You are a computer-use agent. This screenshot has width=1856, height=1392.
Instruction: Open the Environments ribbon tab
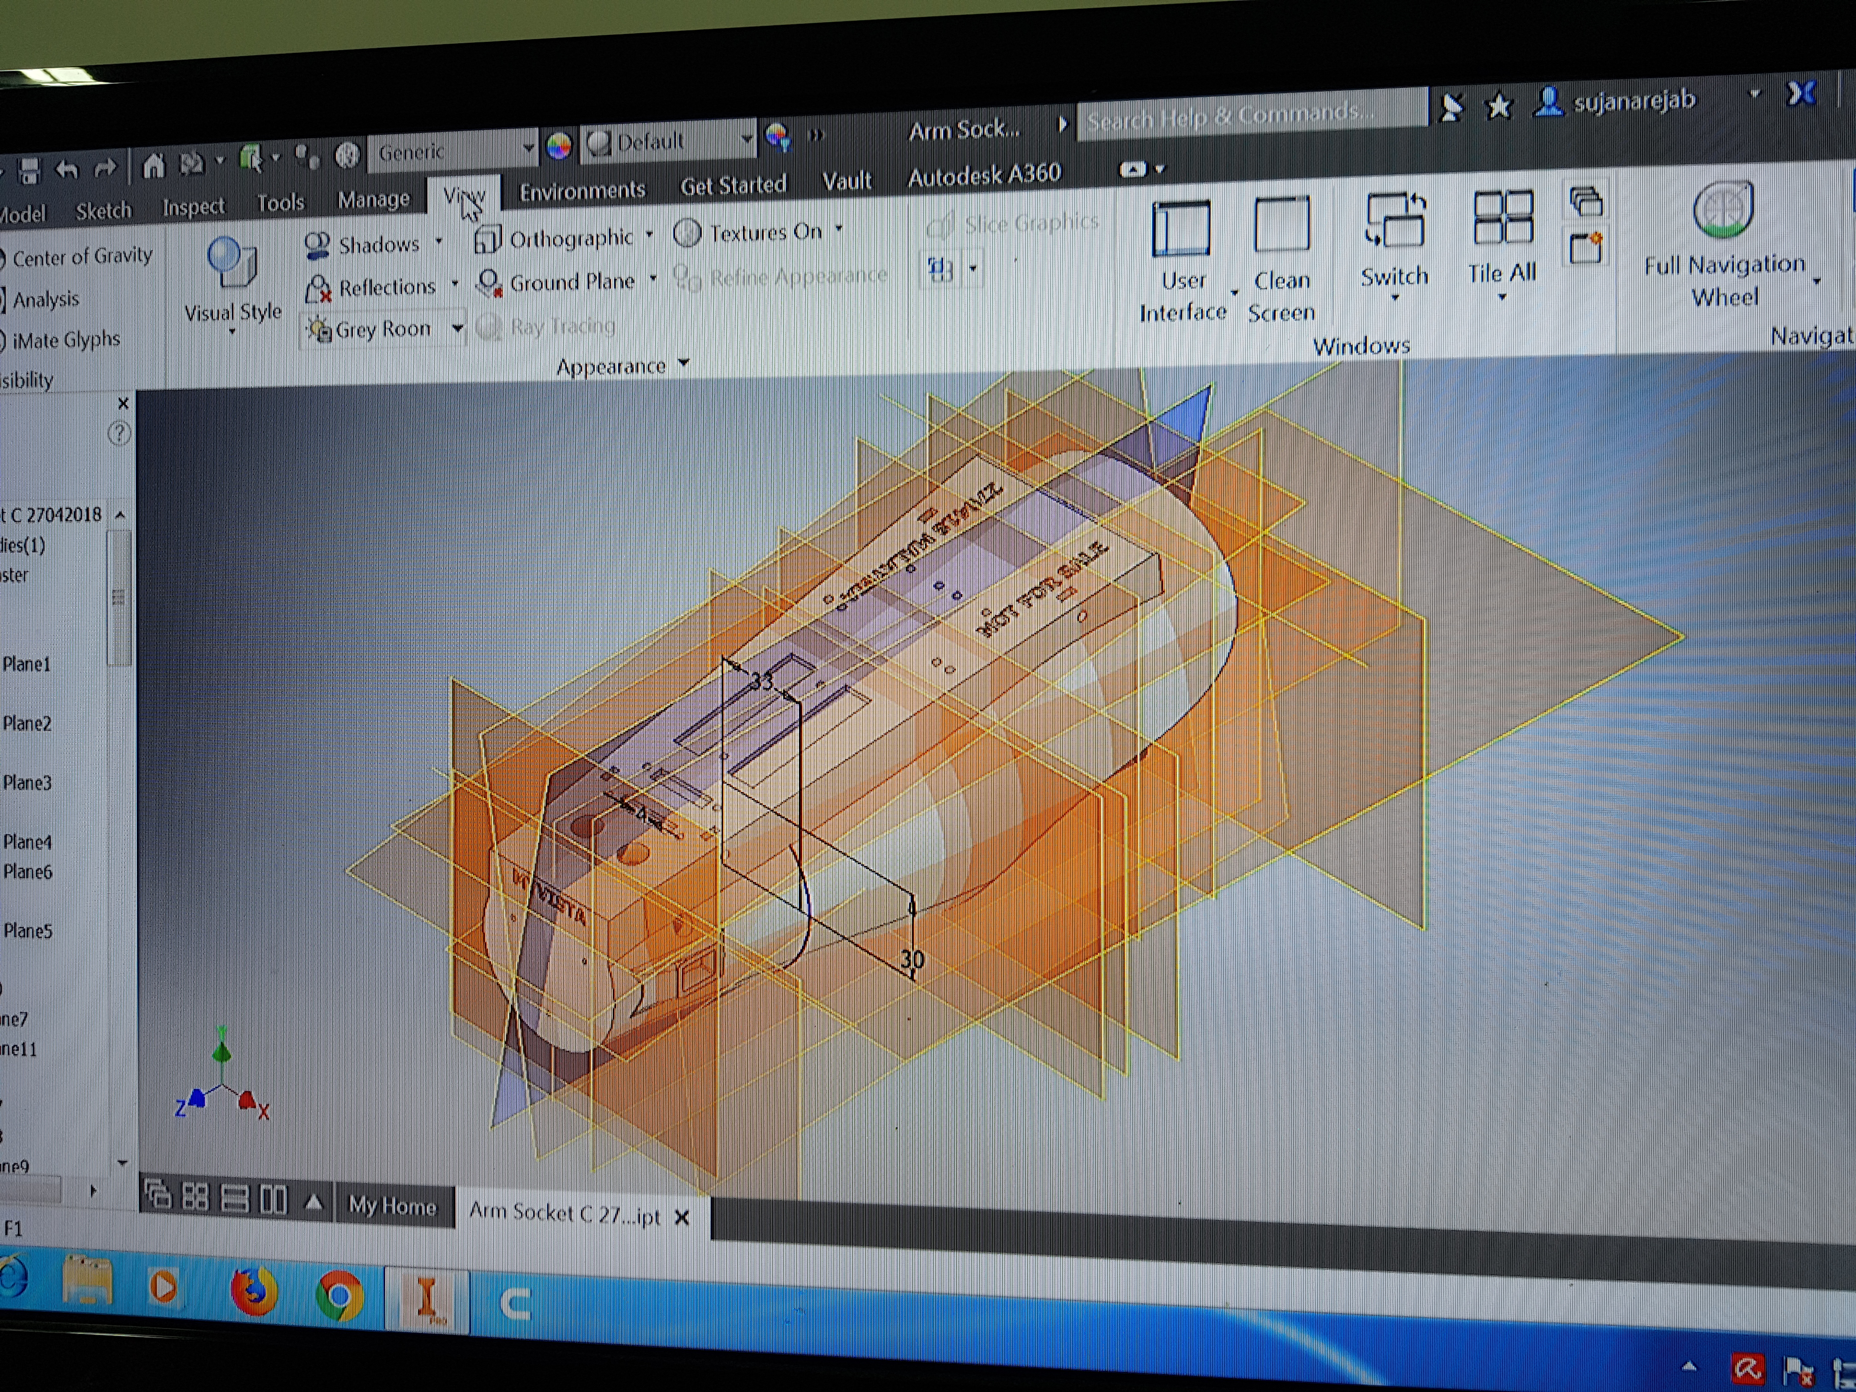pyautogui.click(x=582, y=191)
